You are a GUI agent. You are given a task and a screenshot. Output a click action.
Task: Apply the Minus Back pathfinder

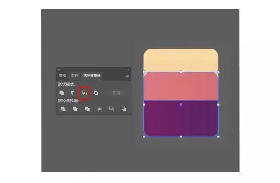click(x=123, y=109)
